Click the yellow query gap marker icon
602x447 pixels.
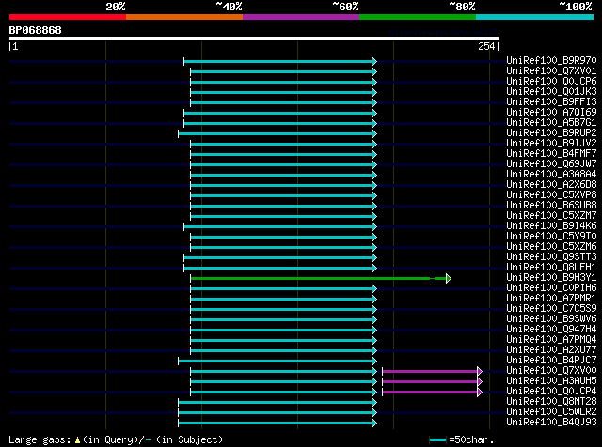(77, 440)
